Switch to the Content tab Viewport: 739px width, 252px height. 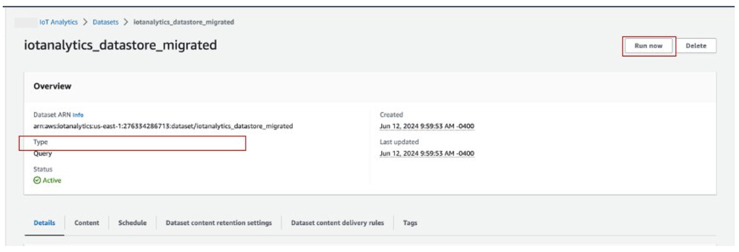(x=86, y=223)
